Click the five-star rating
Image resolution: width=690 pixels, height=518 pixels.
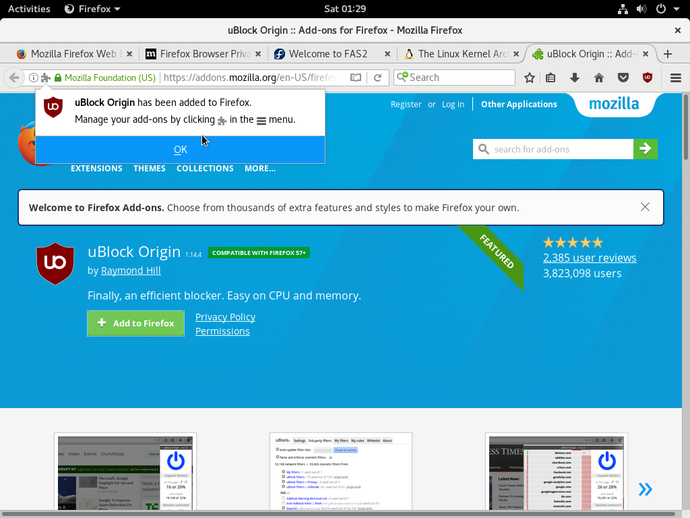tap(573, 242)
